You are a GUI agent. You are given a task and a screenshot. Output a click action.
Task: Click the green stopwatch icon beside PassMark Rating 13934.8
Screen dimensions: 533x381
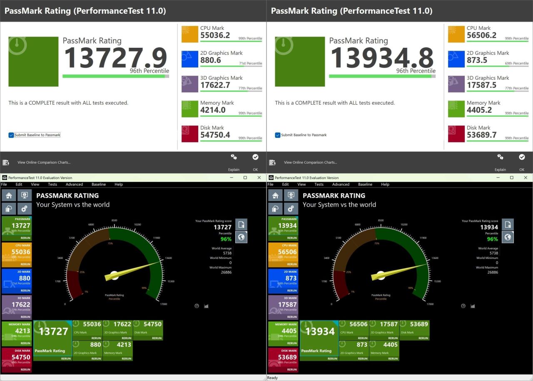coord(300,61)
